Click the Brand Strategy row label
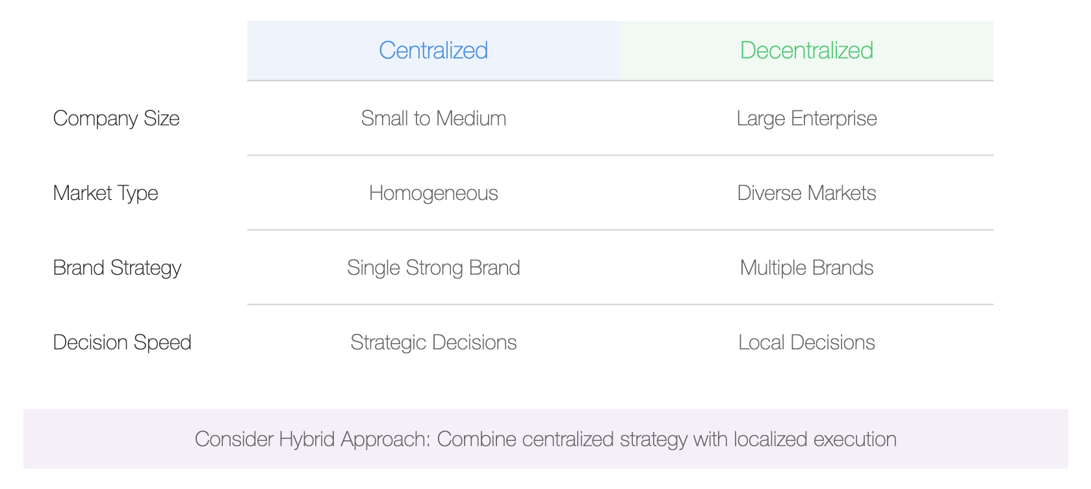Viewport: 1091px width, 489px height. click(117, 268)
